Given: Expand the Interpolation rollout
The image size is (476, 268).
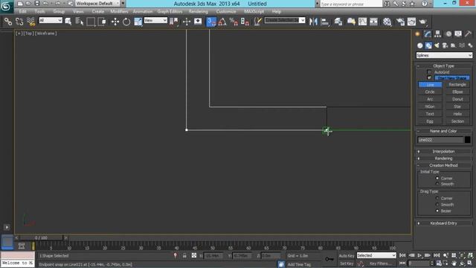Looking at the screenshot, I should tap(443, 151).
